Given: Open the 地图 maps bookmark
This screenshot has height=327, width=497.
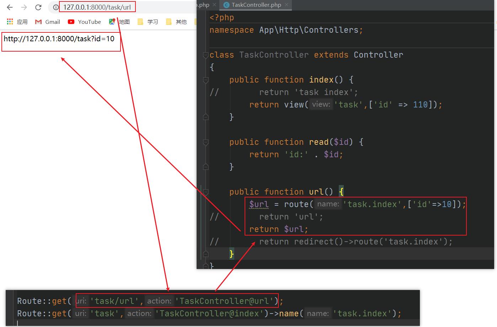Looking at the screenshot, I should 119,22.
